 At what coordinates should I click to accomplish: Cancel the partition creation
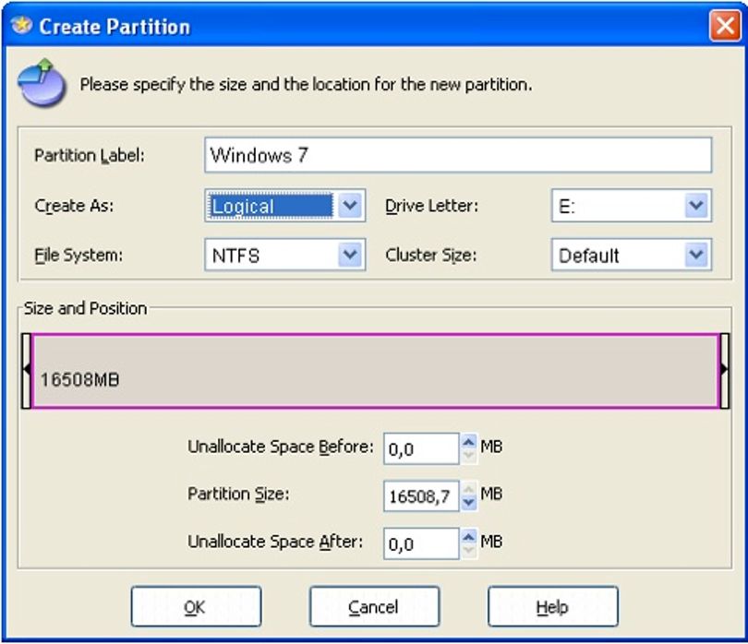[375, 606]
